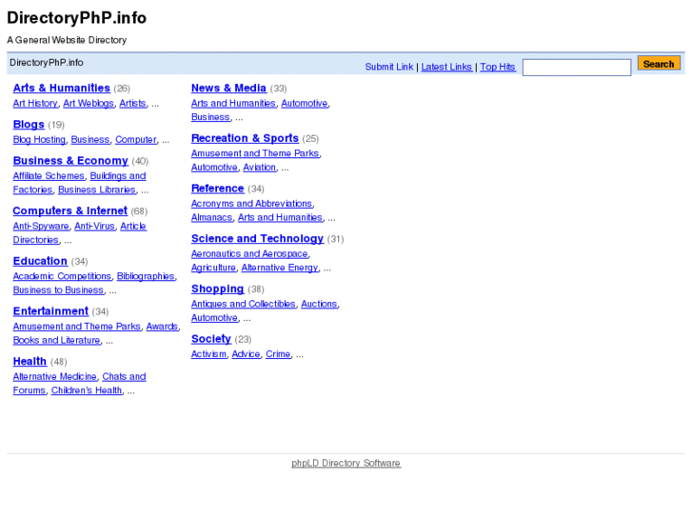The image size is (692, 519).
Task: Open the Academic Competitions subcategory
Action: (62, 276)
